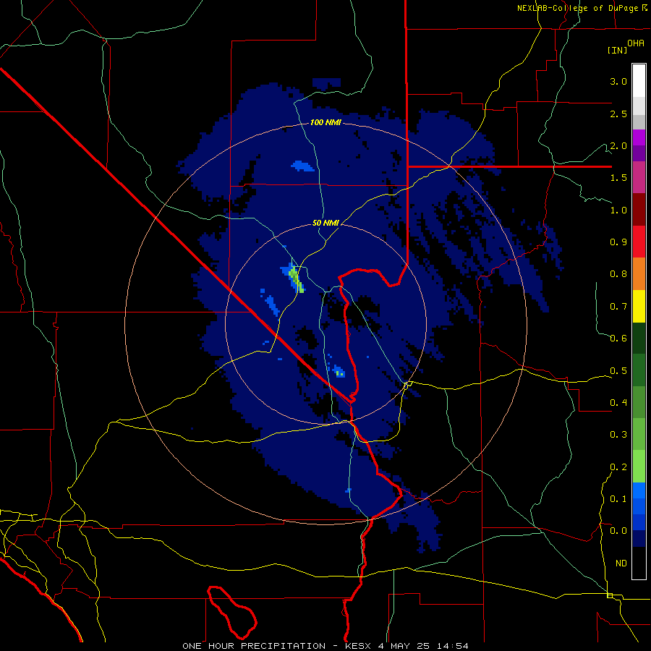This screenshot has height=651, width=651.
Task: Click the 1.0 legend value
Action: (x=618, y=210)
